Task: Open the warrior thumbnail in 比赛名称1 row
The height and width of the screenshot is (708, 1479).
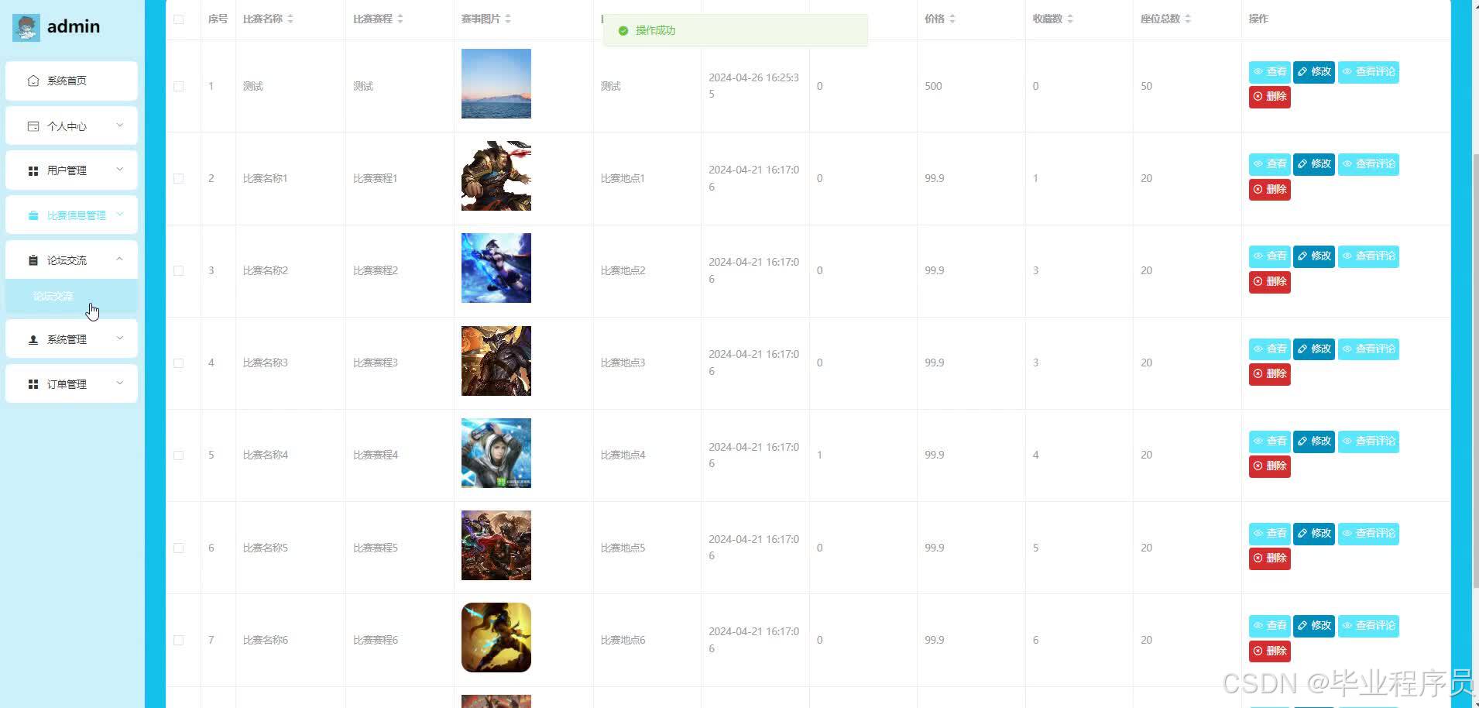Action: click(496, 176)
